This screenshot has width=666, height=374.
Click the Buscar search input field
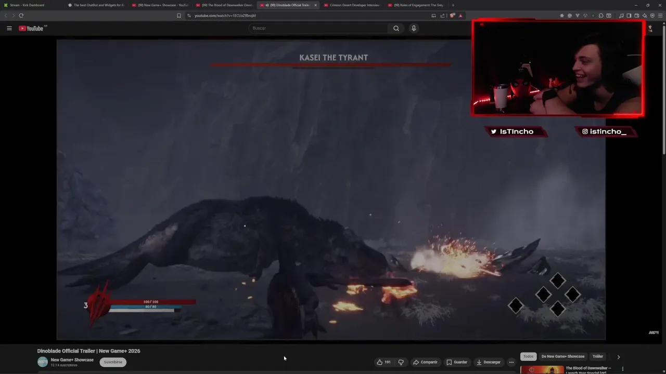click(318, 28)
